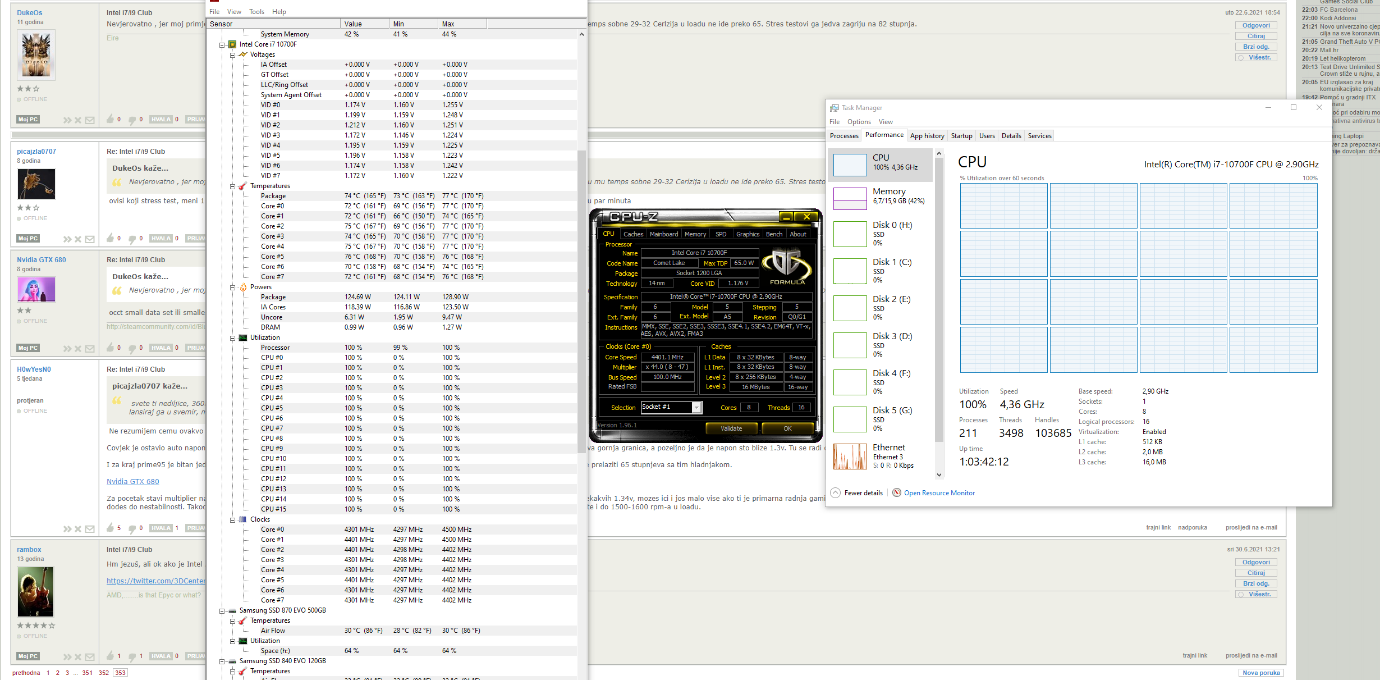This screenshot has width=1380, height=680.
Task: Click envelope message icon under DukeOs profile
Action: click(x=90, y=120)
